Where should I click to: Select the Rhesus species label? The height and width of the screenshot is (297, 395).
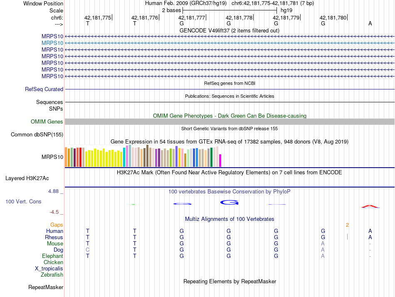54,237
